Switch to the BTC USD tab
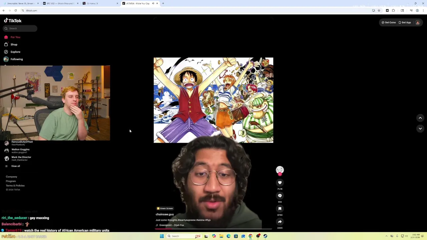Image resolution: width=427 pixels, height=240 pixels. coord(60,3)
